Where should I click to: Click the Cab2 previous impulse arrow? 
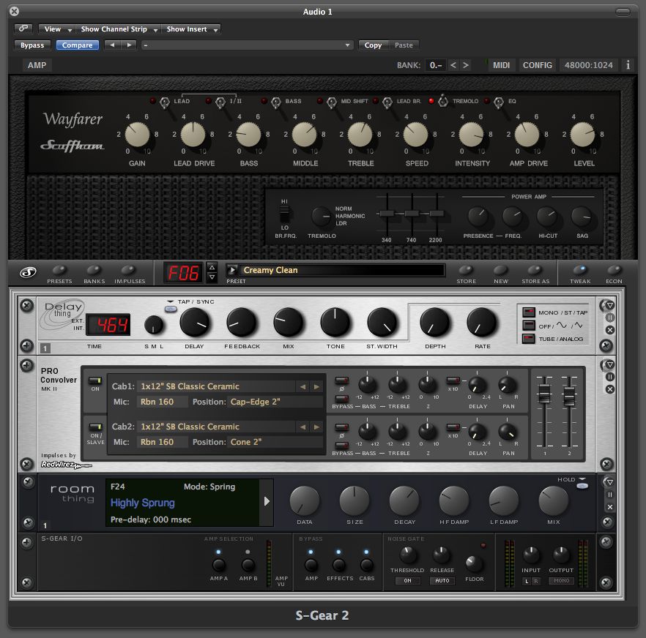coord(302,427)
